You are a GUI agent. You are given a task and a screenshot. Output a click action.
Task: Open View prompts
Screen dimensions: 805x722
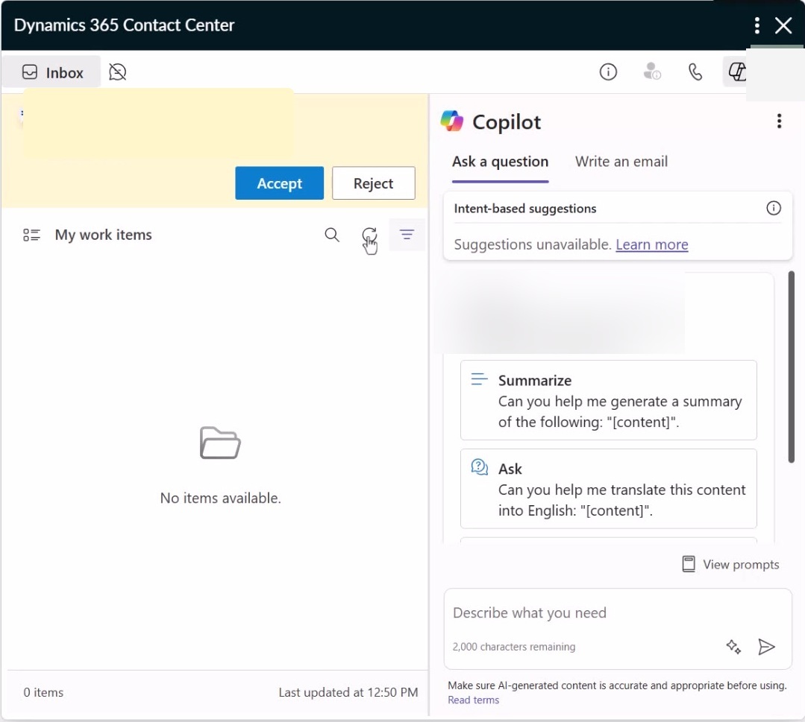coord(730,564)
